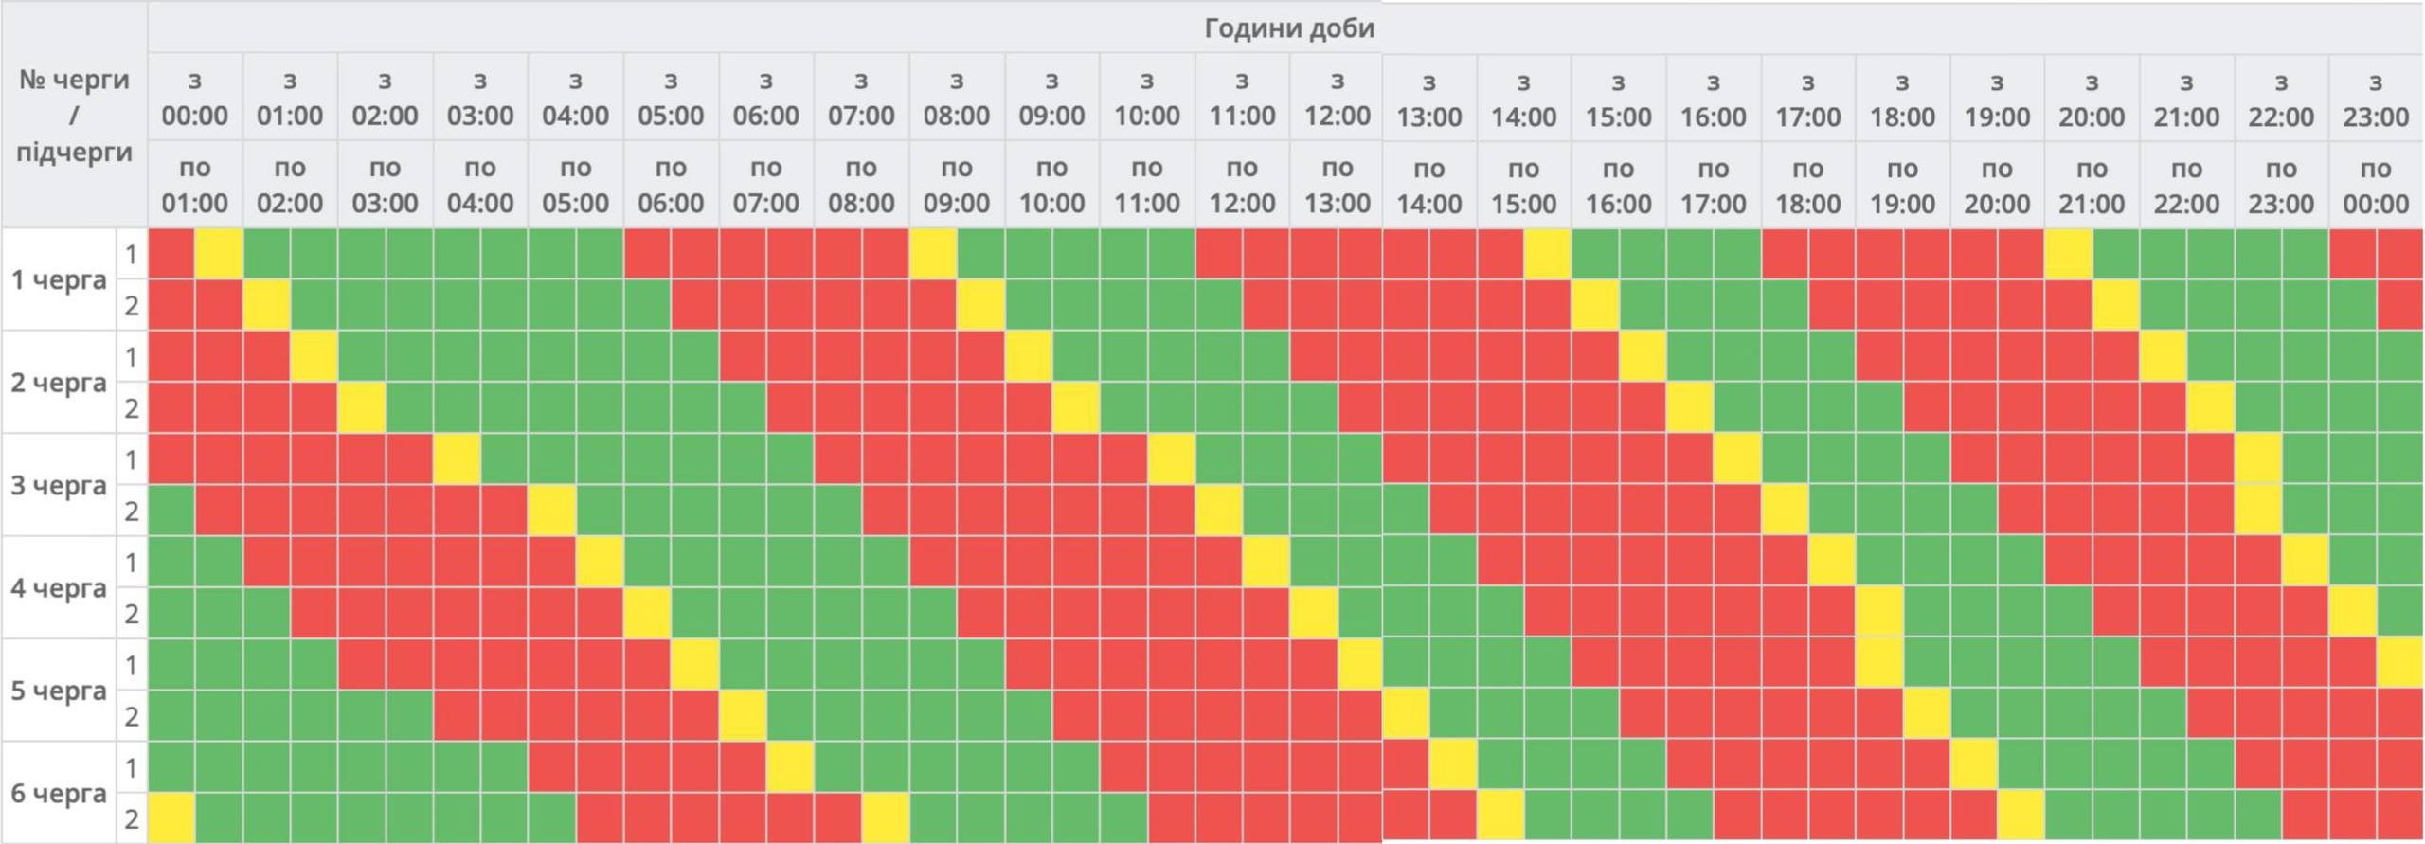Click subqueue "1" label of 3 черга
Image resolution: width=2425 pixels, height=844 pixels.
132,460
